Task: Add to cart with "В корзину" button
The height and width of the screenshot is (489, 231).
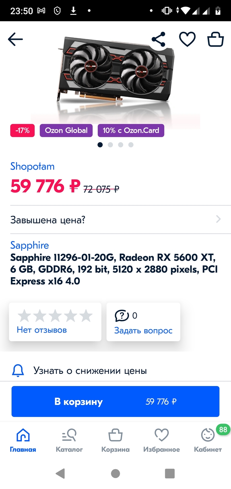Action: tap(115, 402)
